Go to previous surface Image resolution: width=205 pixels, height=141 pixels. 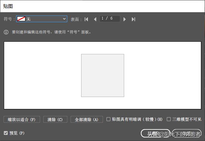(95, 19)
